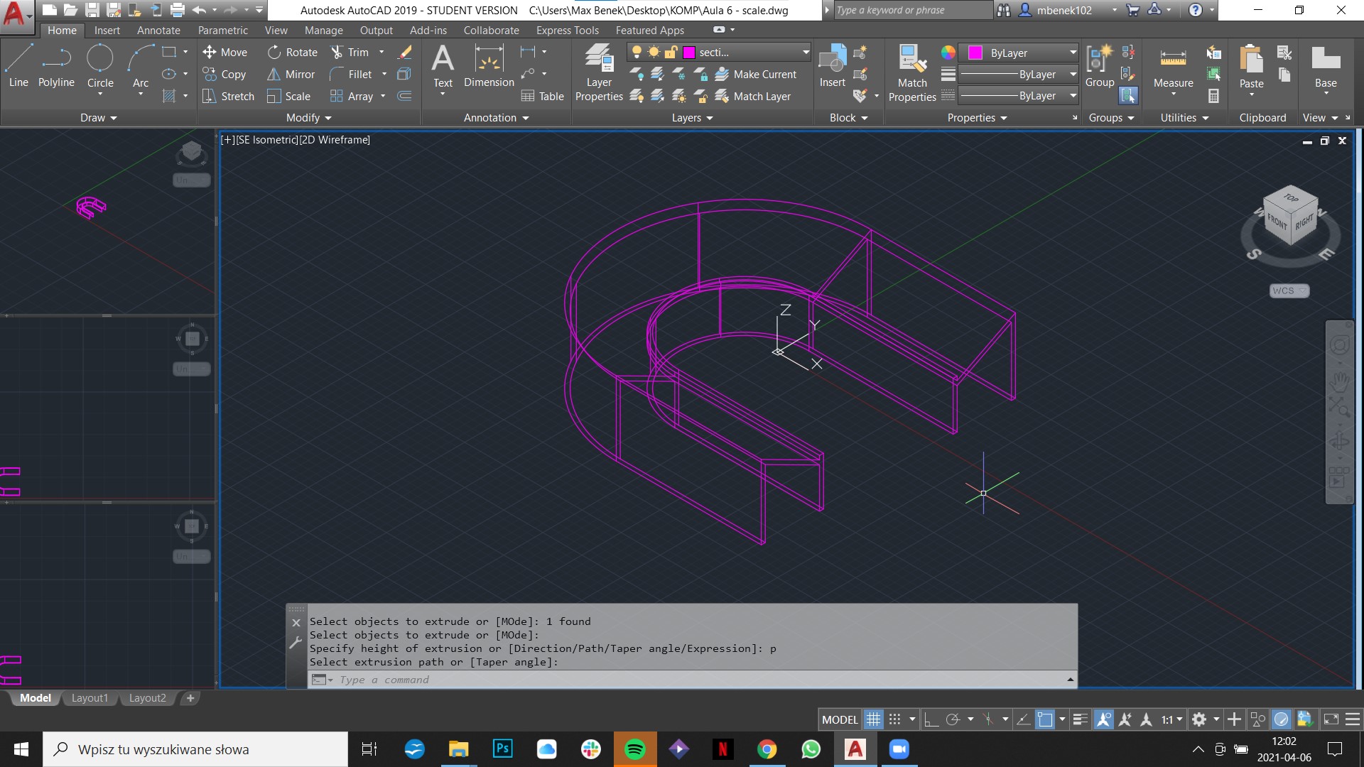Screen dimensions: 1364x767
Task: Open the Parametric ribbon tab
Action: click(223, 30)
